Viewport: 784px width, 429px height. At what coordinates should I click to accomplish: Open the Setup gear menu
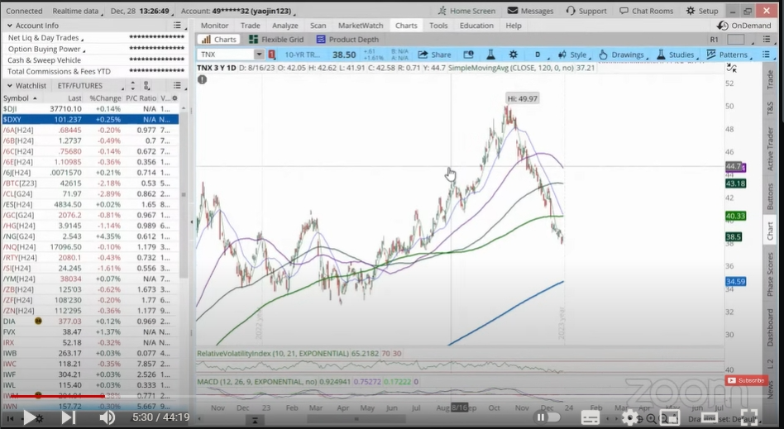pyautogui.click(x=702, y=11)
